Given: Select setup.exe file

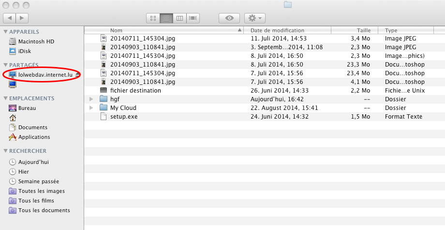Looking at the screenshot, I should pyautogui.click(x=265, y=117).
